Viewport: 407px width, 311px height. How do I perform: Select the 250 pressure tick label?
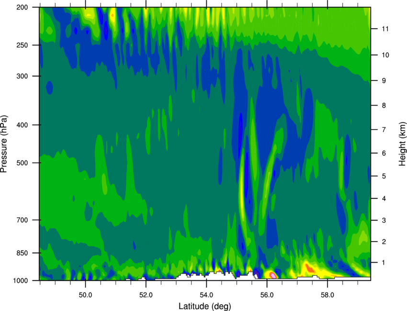[22, 45]
